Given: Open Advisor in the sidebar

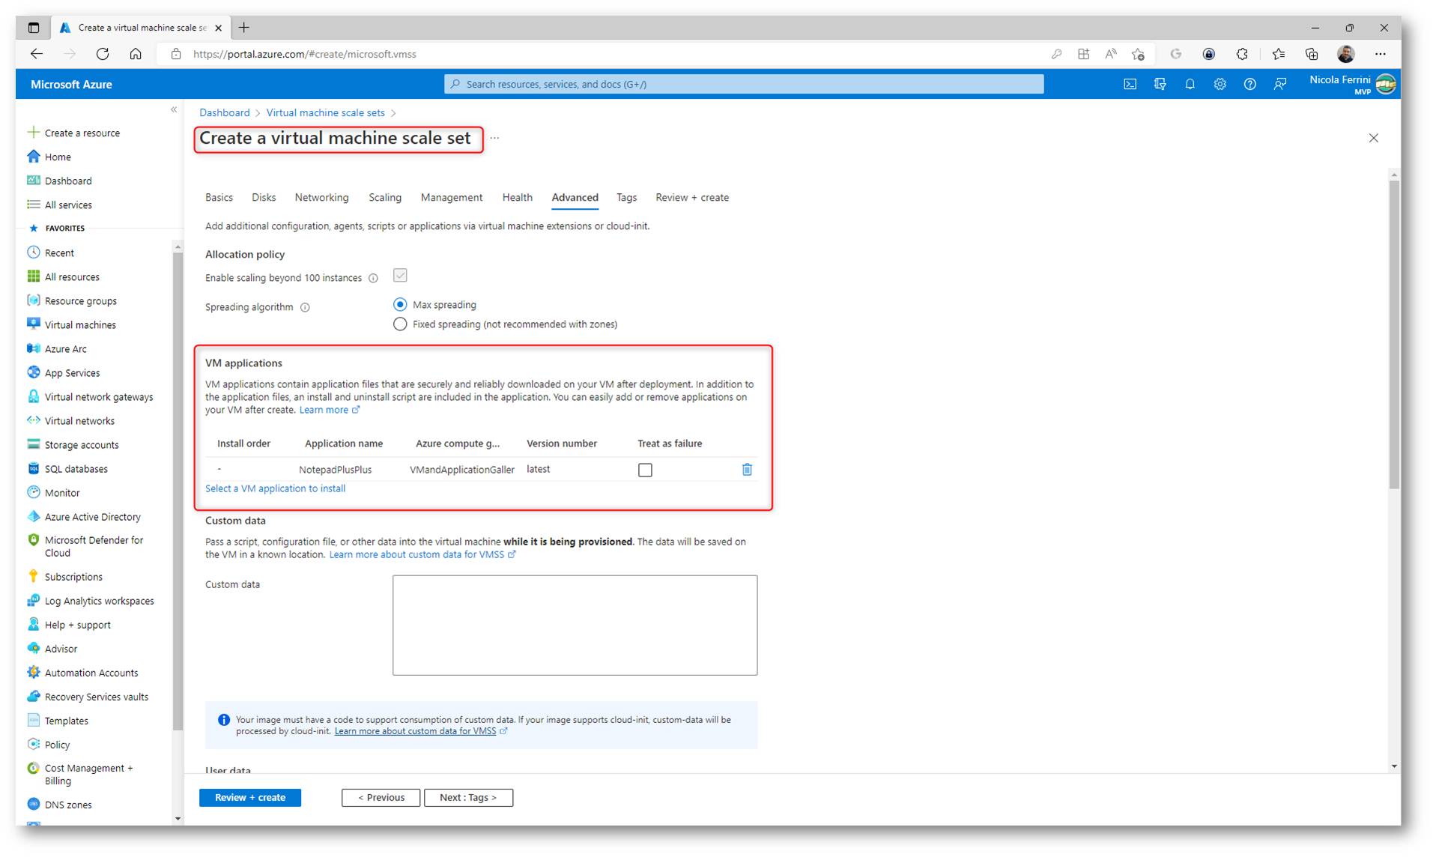Looking at the screenshot, I should tap(60, 649).
